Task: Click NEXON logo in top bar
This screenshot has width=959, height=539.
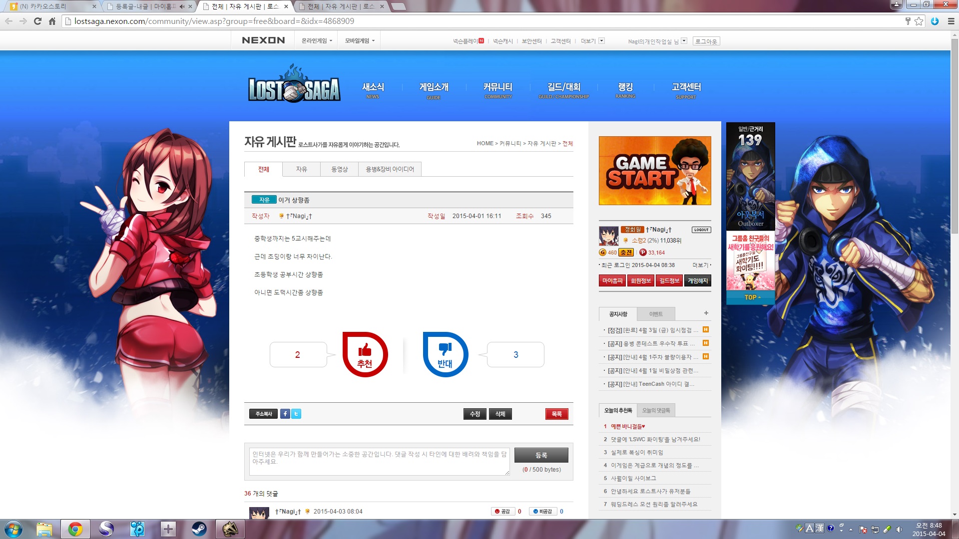Action: 263,40
